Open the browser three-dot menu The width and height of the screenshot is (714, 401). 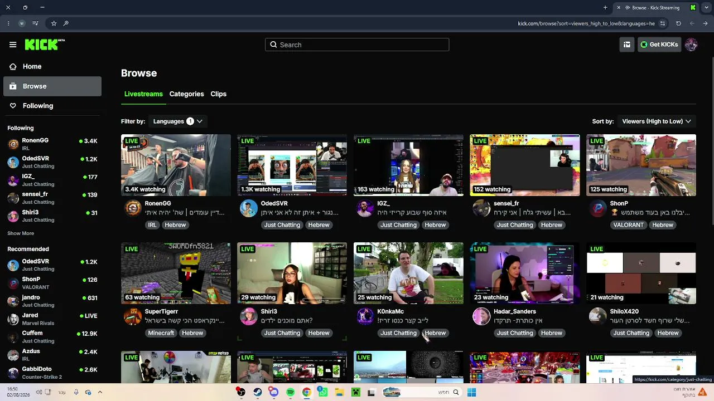(8, 23)
